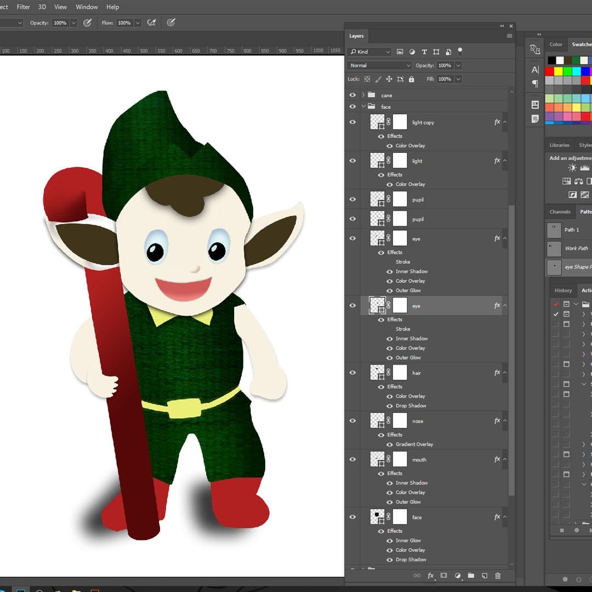Hide the mouth layer

[x=352, y=459]
